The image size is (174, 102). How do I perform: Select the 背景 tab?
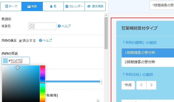pos(32,6)
